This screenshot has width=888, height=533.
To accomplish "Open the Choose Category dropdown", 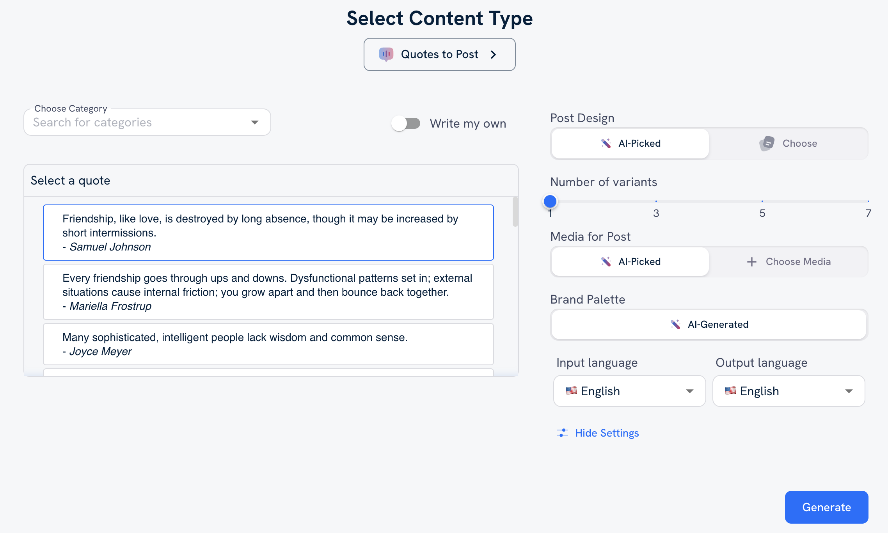I will click(x=254, y=122).
